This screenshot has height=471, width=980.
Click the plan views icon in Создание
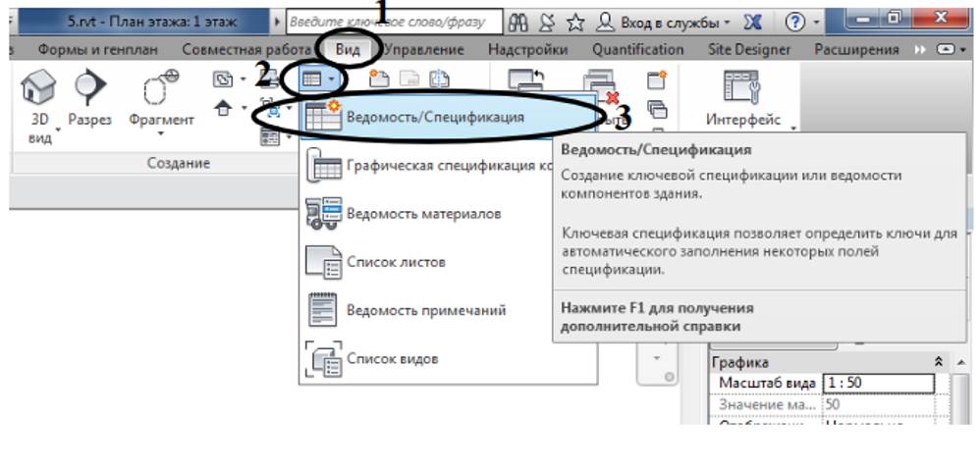[x=223, y=79]
